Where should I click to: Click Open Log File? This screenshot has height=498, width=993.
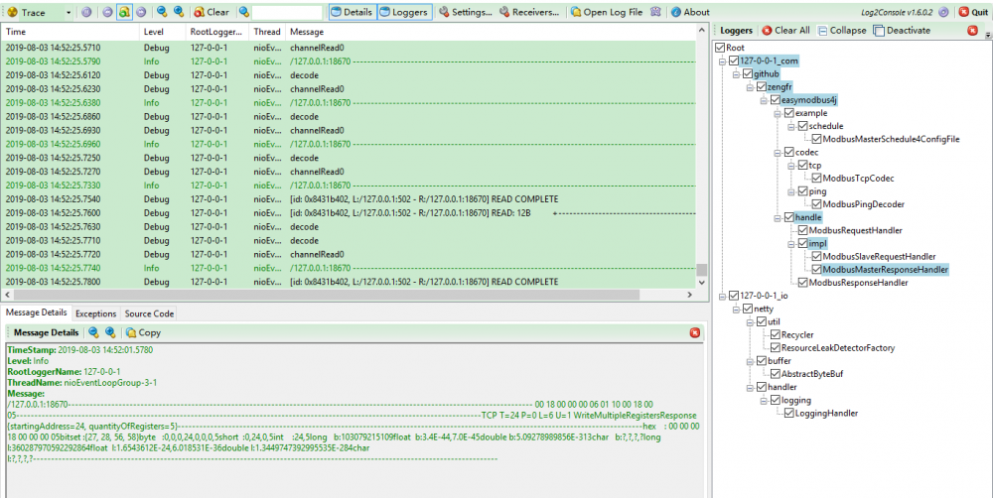coord(607,12)
